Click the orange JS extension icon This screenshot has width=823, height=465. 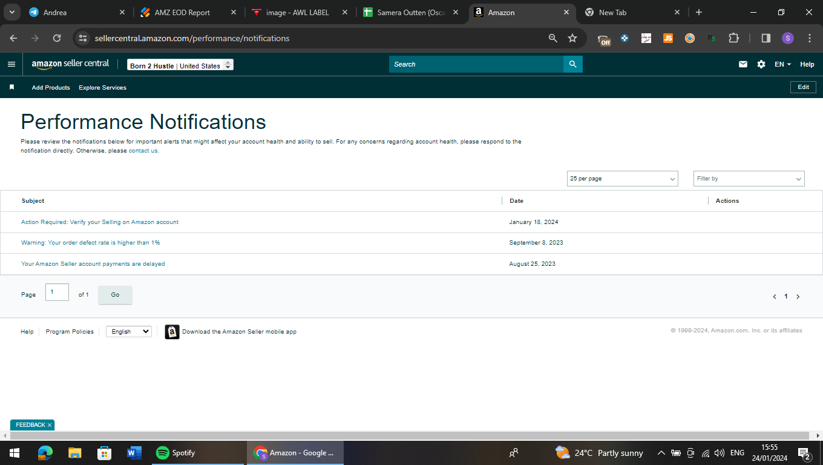[x=668, y=38]
